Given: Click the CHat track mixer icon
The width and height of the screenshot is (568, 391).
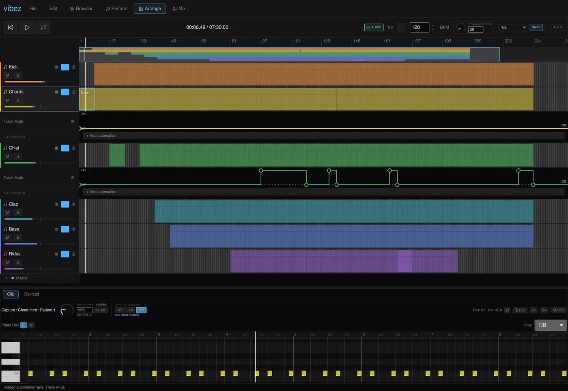Looking at the screenshot, I should coord(56,148).
